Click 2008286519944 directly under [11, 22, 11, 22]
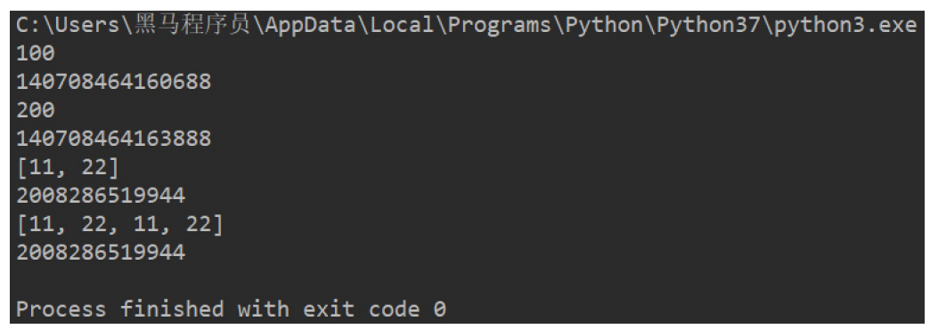 101,253
